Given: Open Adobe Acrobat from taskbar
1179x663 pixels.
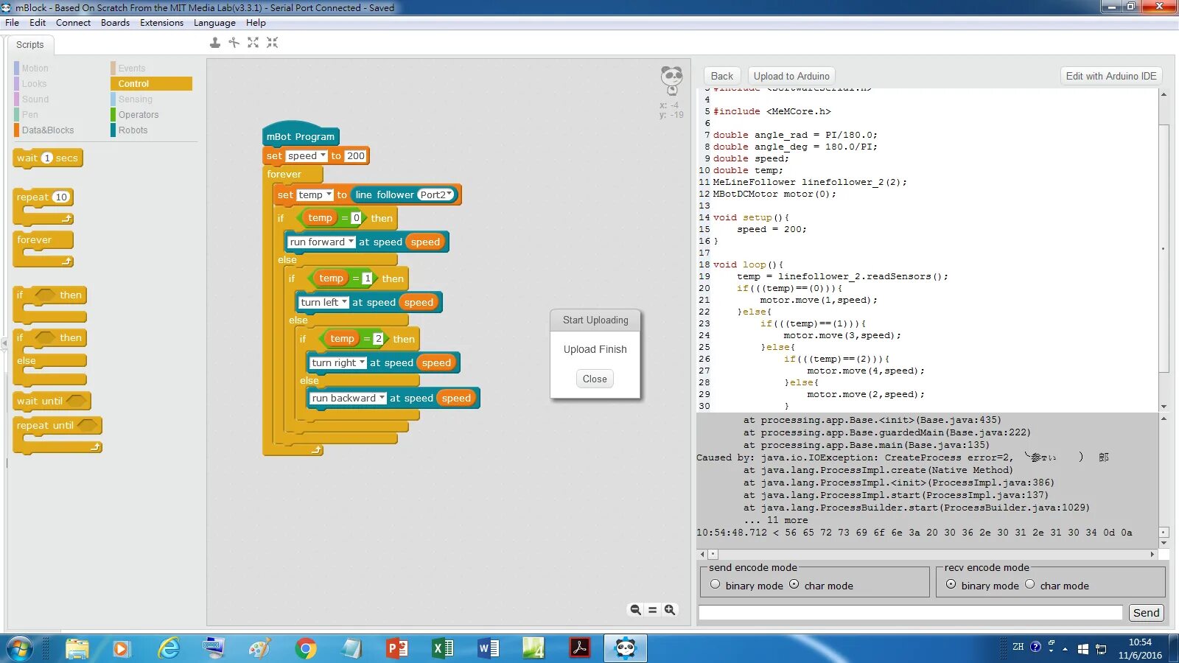Looking at the screenshot, I should (x=580, y=649).
